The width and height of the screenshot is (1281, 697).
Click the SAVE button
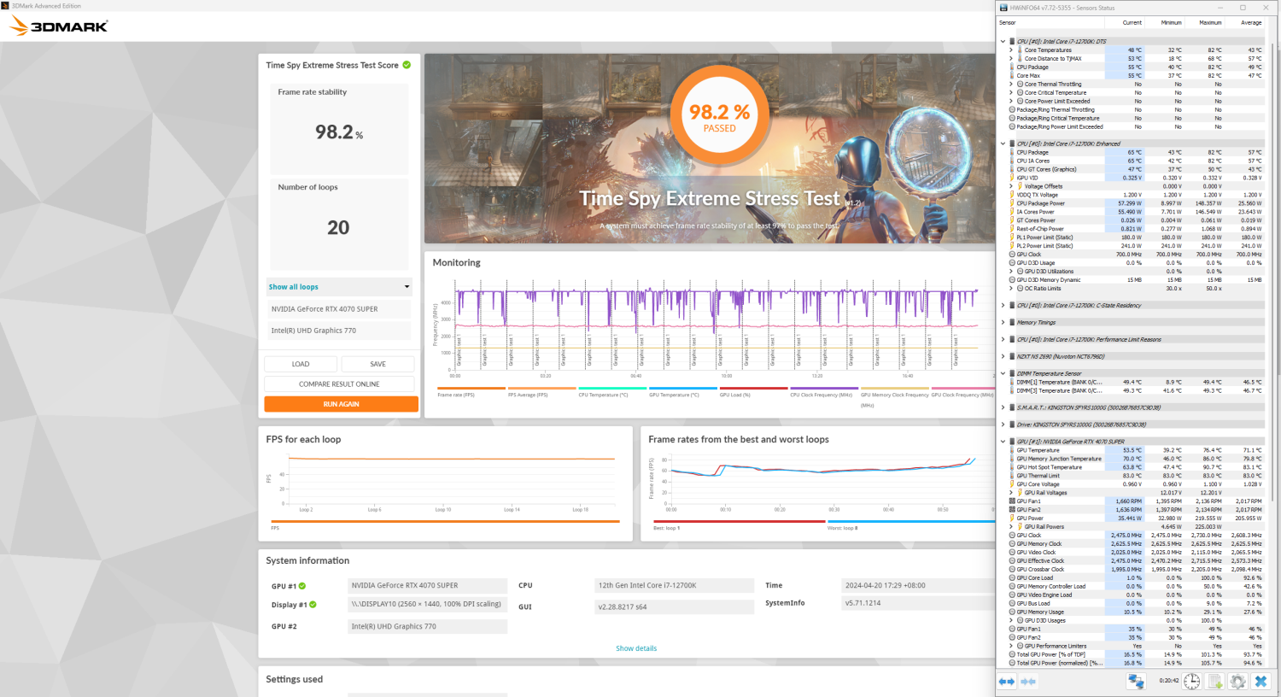(377, 364)
